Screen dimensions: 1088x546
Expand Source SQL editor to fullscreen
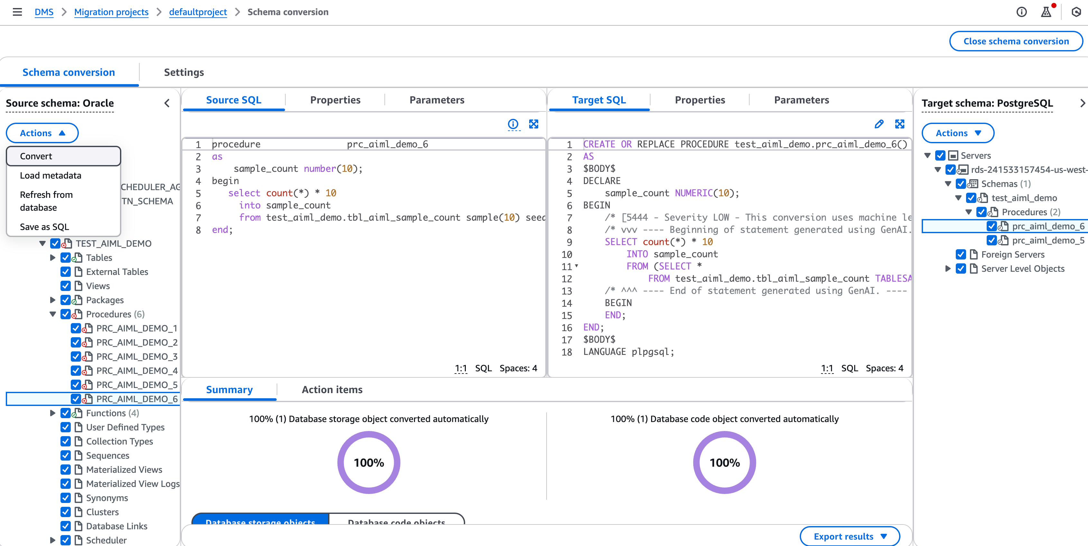point(533,124)
